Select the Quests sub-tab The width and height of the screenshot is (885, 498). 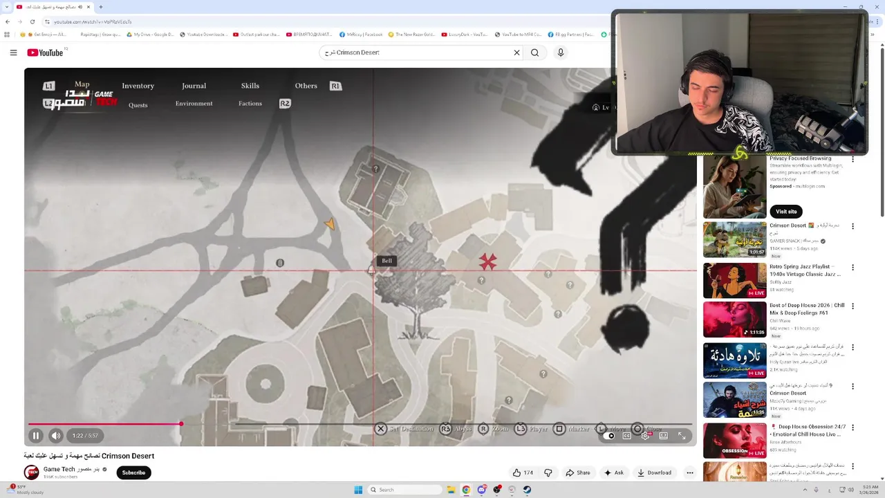138,105
